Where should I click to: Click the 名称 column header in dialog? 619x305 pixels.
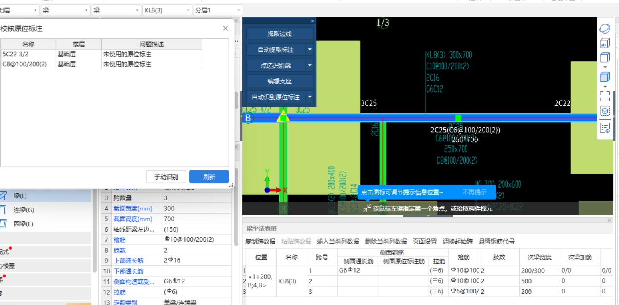[x=28, y=44]
